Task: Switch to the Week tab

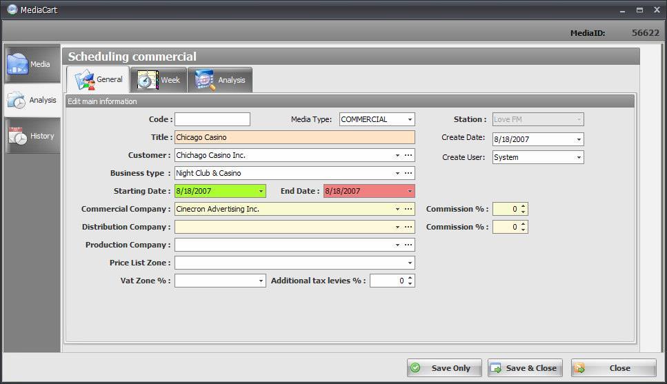Action: click(158, 80)
